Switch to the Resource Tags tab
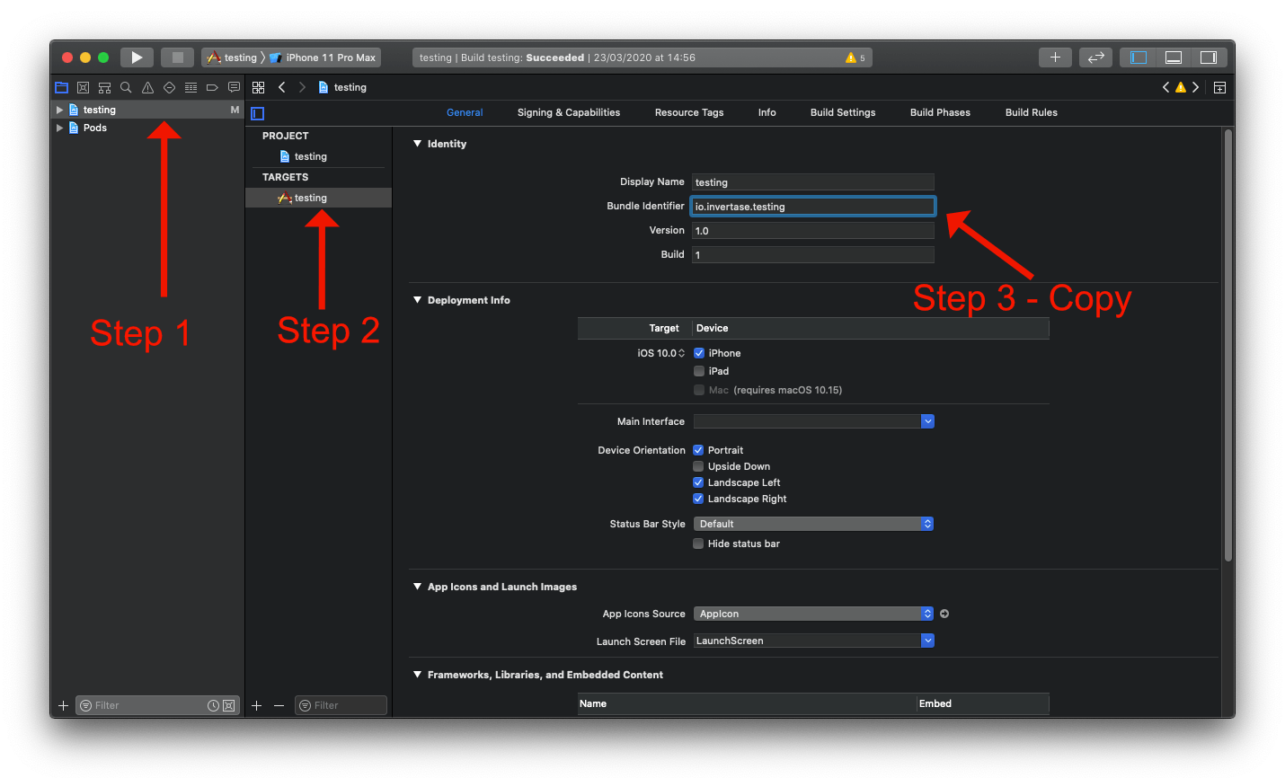The height and width of the screenshot is (778, 1285). point(689,112)
